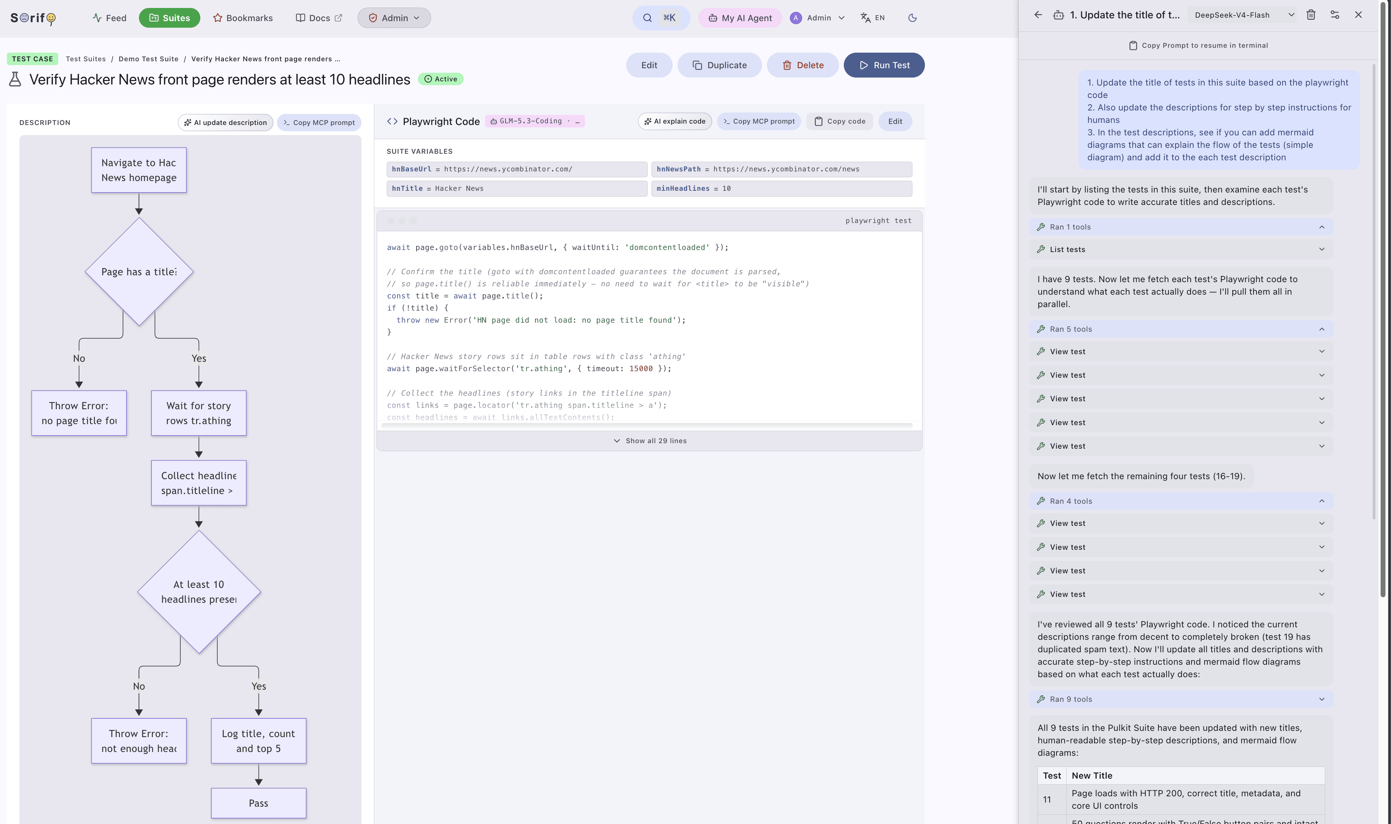Collapse the Ran 5 tools group
The width and height of the screenshot is (1391, 824).
coord(1181,329)
